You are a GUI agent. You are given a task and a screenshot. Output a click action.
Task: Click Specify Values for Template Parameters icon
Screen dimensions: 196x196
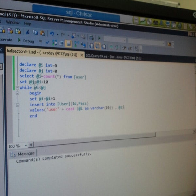136,48
